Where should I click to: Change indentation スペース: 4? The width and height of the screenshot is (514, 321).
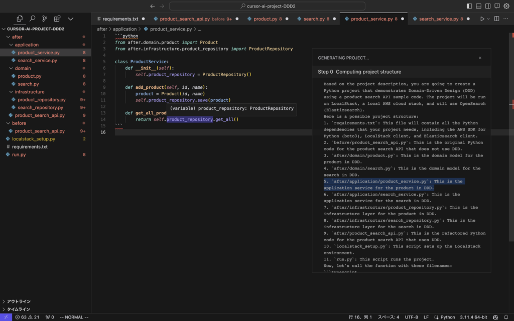(389, 317)
